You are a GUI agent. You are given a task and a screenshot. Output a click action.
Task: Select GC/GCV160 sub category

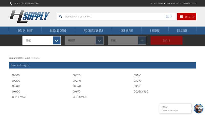(141, 91)
